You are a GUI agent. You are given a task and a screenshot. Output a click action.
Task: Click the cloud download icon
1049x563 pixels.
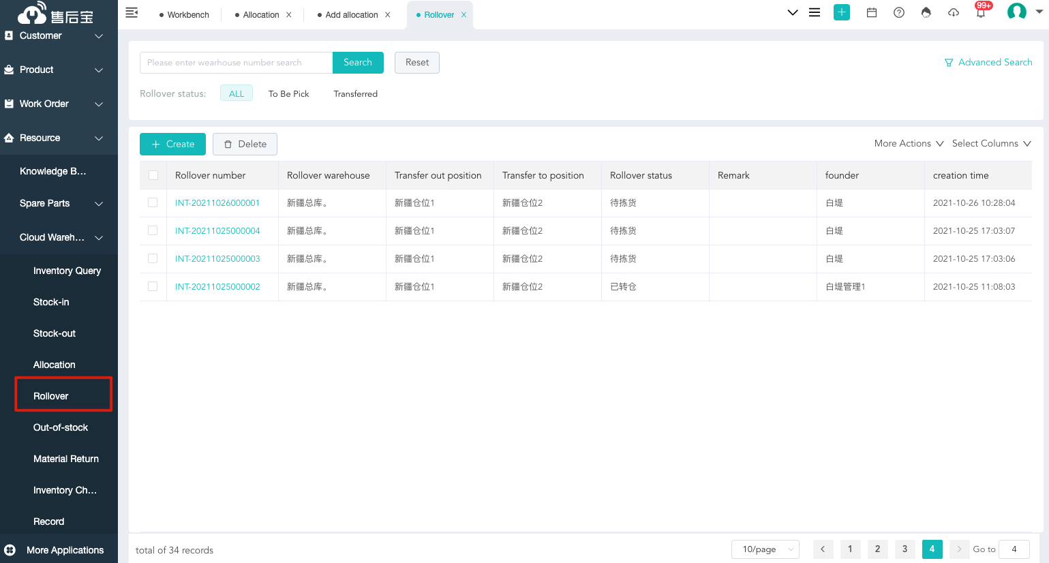click(x=954, y=12)
